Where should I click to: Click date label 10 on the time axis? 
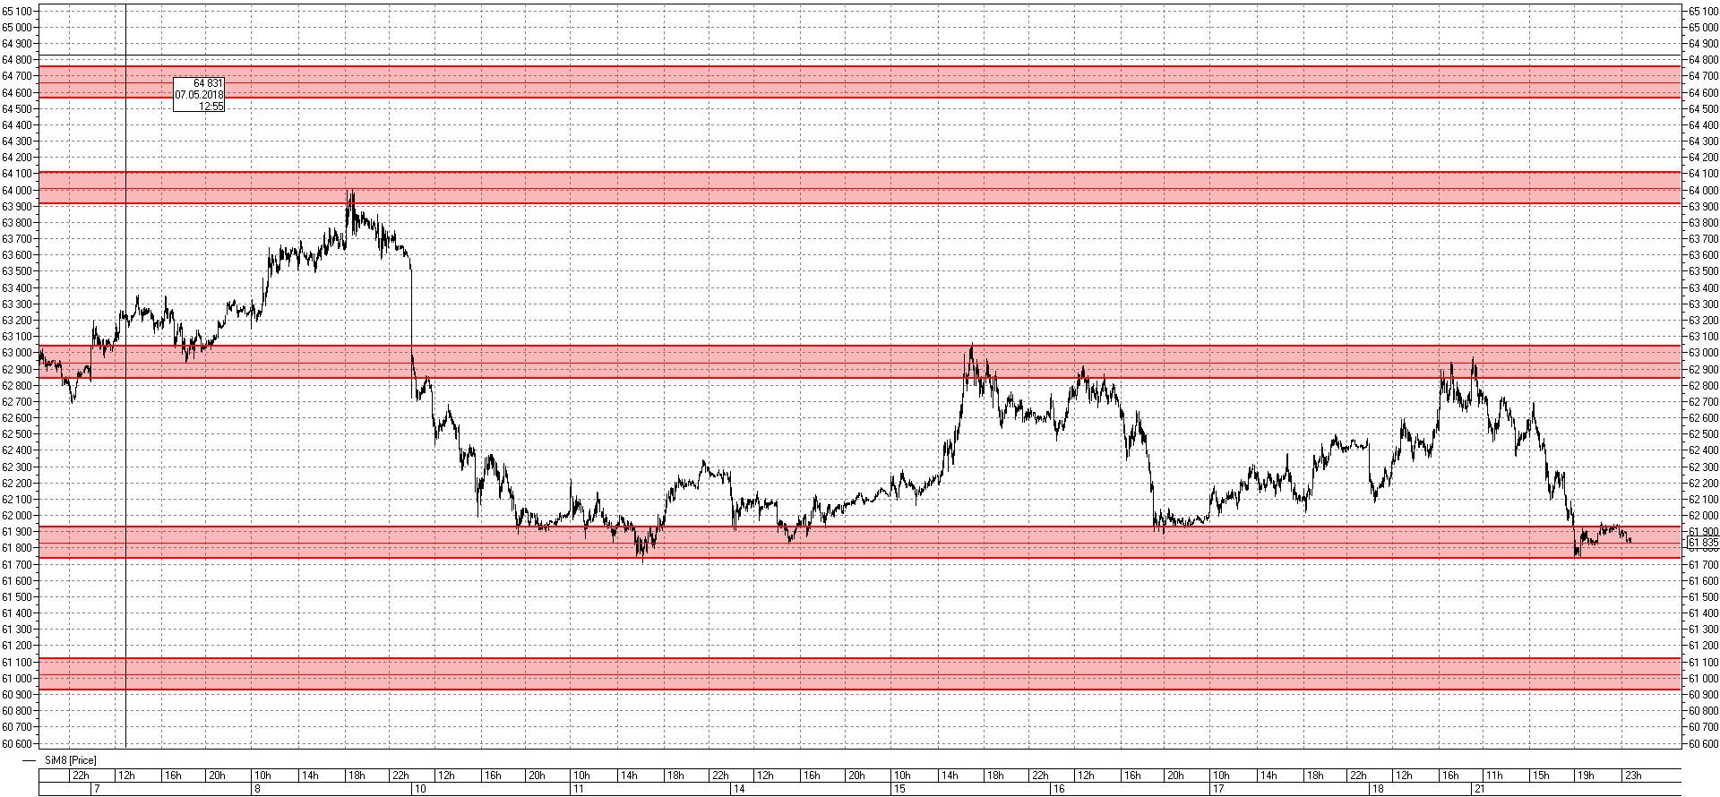420,789
